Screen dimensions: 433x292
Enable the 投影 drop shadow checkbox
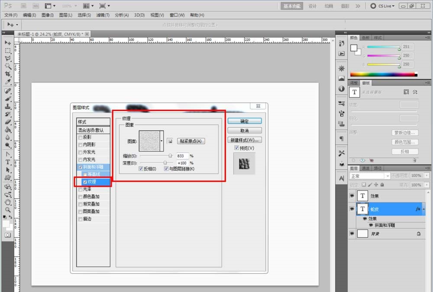point(80,137)
